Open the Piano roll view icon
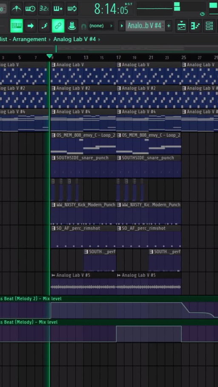This screenshot has height=387, width=218. (195, 26)
